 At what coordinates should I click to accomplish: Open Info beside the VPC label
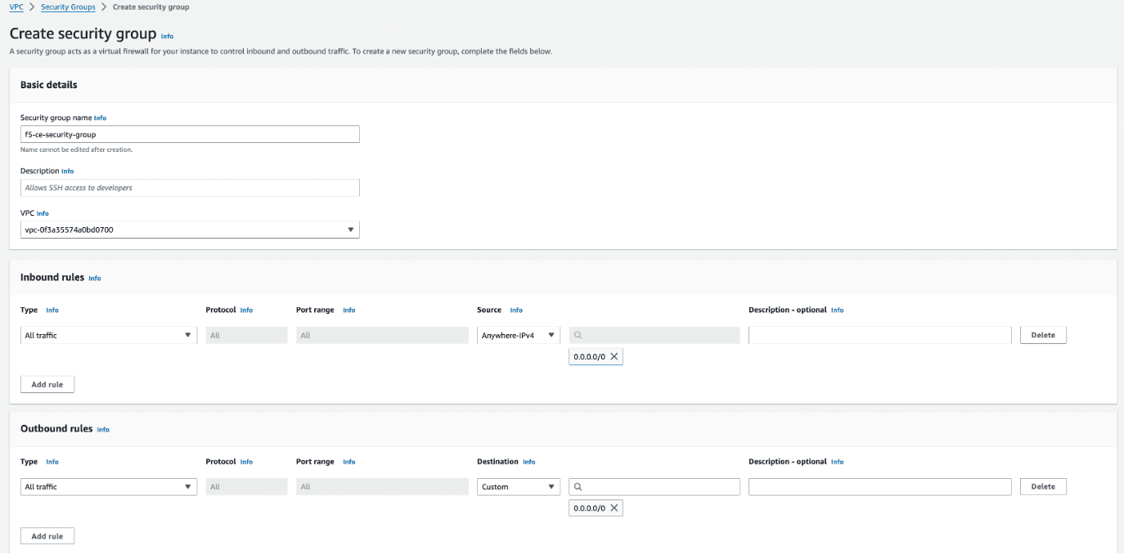pos(43,213)
